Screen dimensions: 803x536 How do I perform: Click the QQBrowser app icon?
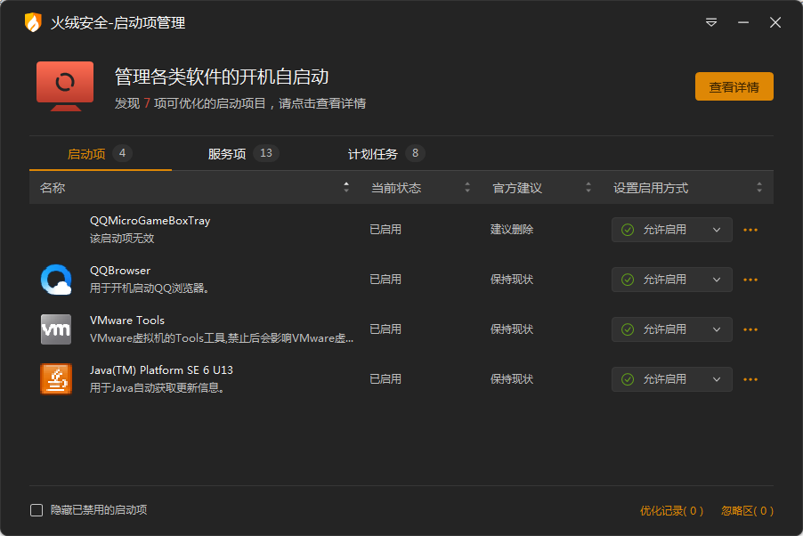point(56,280)
